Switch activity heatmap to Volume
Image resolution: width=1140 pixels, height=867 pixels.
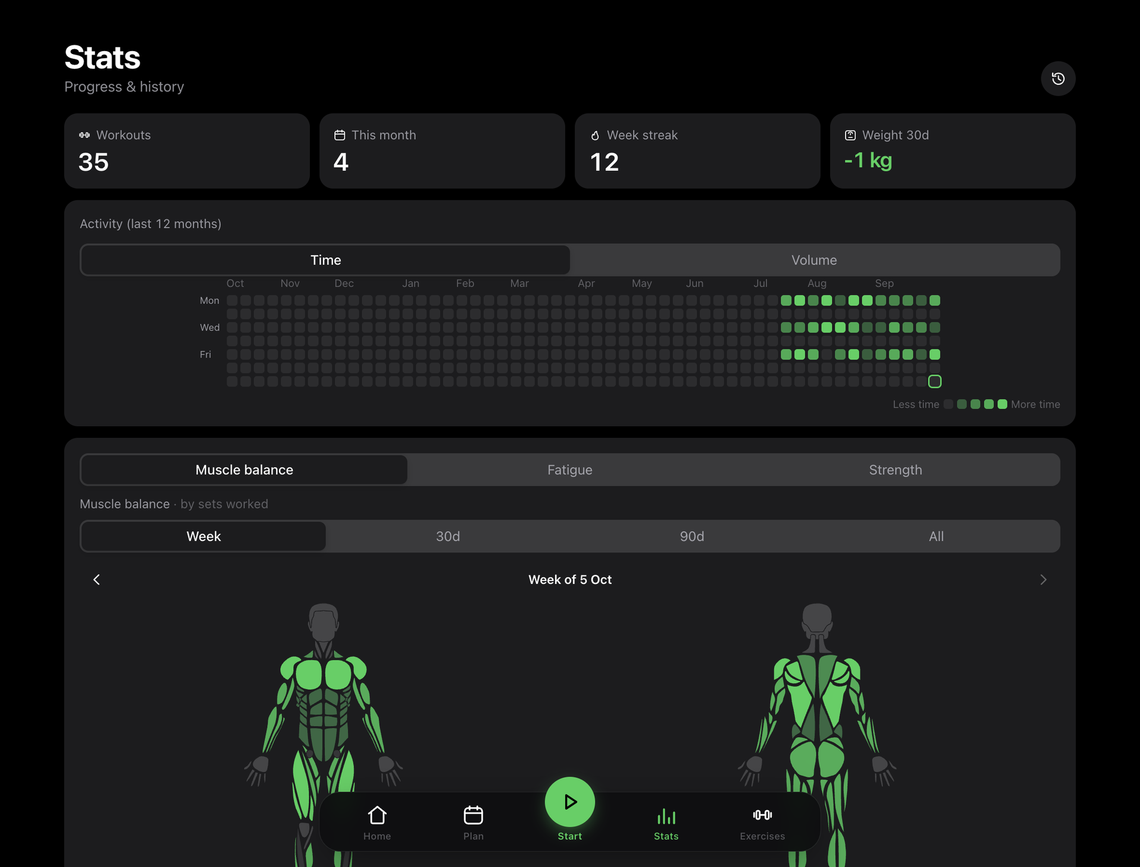coord(814,260)
